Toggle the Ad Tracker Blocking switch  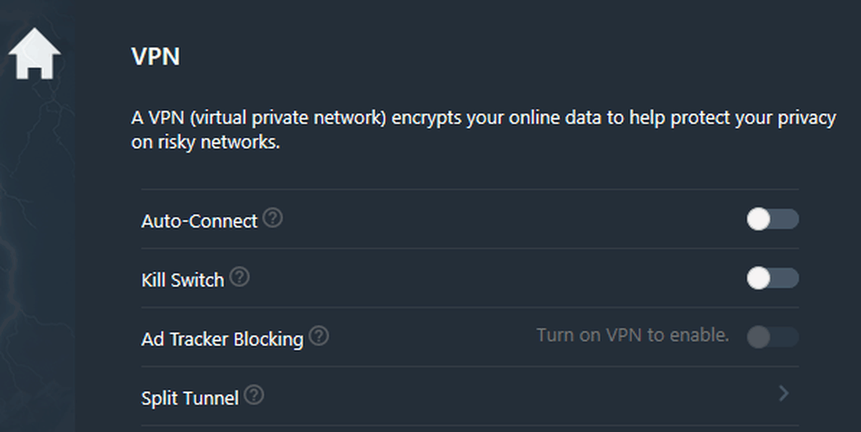click(773, 336)
